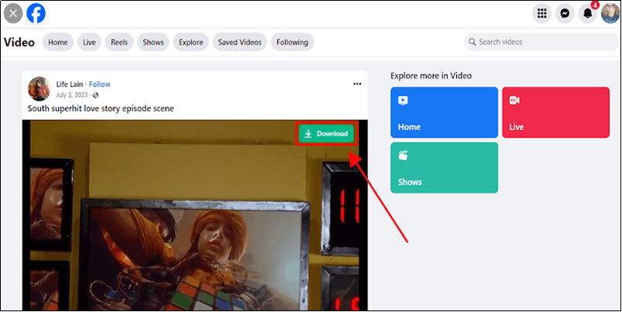Image resolution: width=622 pixels, height=312 pixels.
Task: Click the post caption 'South superhit love story episode scene'
Action: click(x=101, y=108)
